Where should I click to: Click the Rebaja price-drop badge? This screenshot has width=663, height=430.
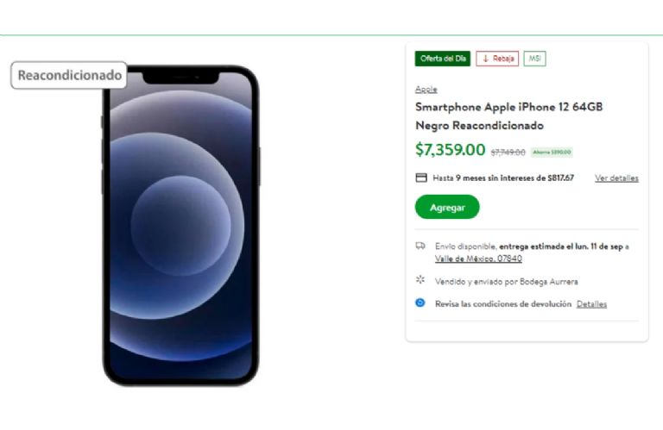(497, 59)
